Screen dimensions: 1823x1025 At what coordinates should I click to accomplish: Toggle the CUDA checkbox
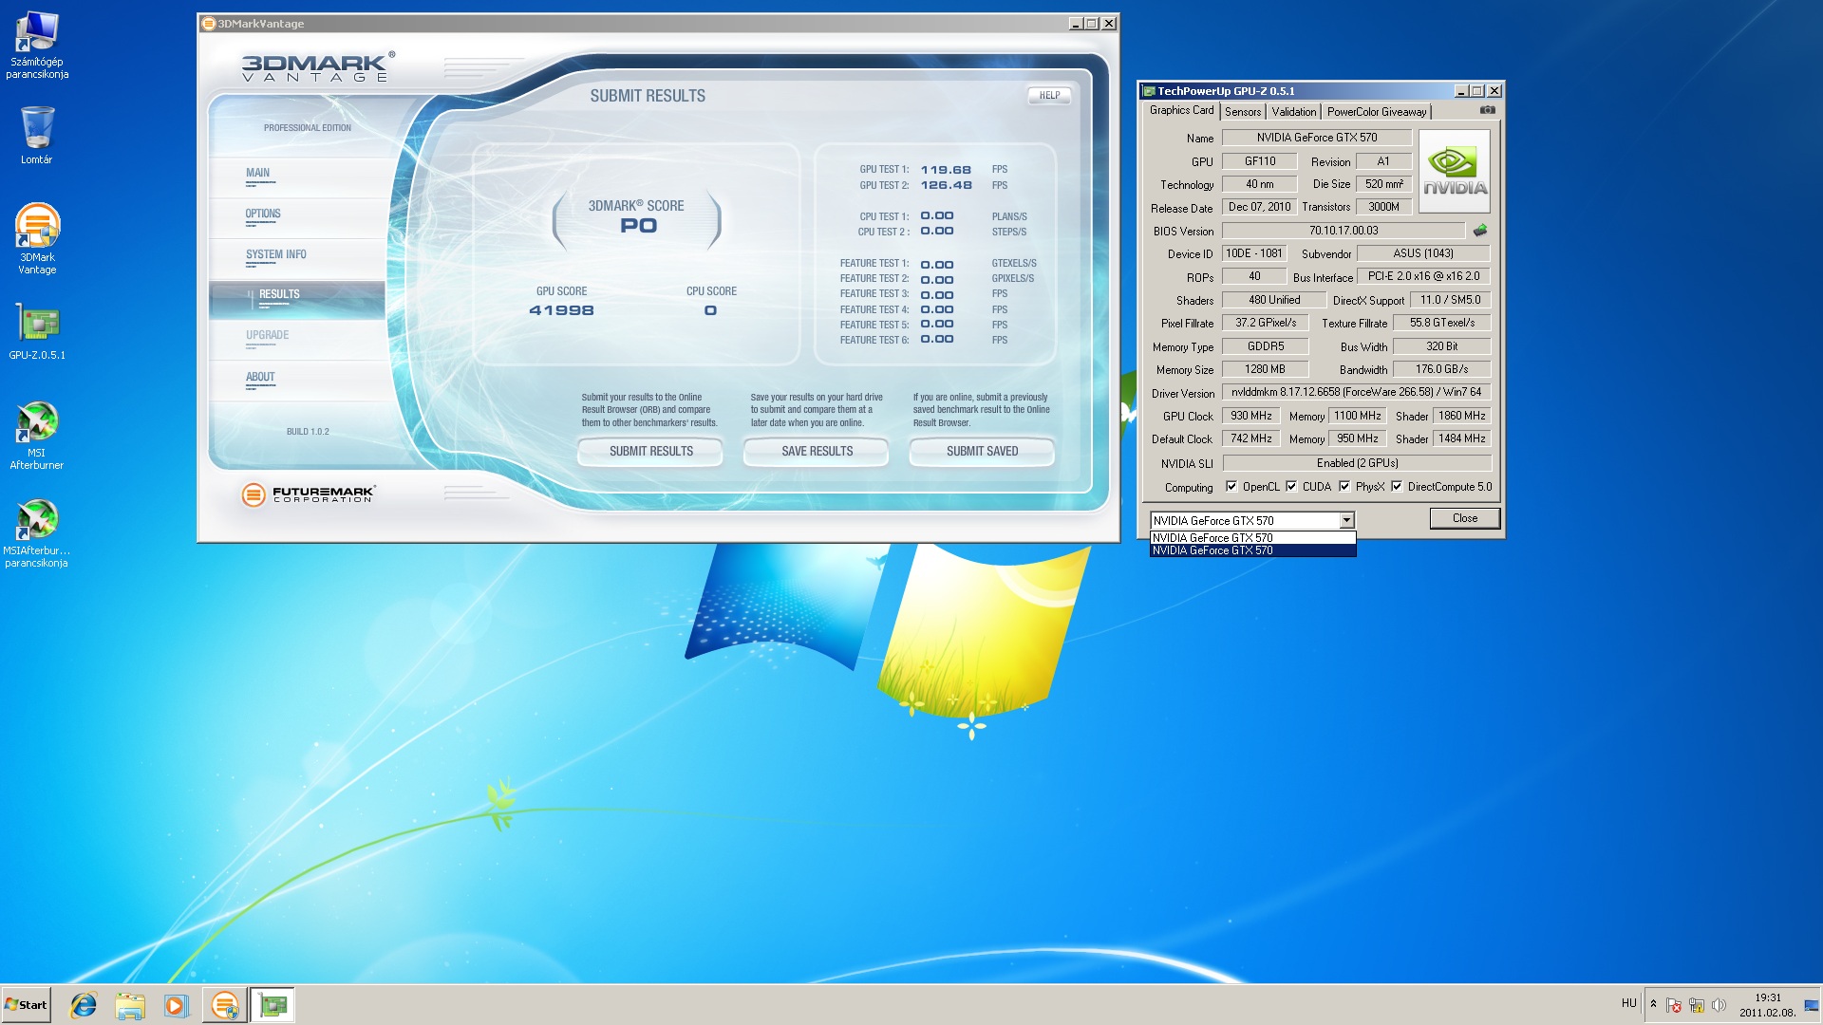tap(1291, 487)
